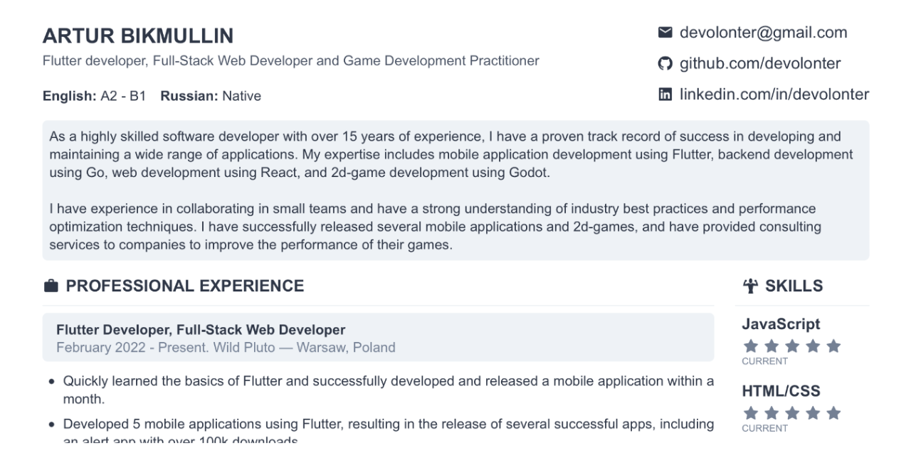Open the github.com/devolonter link
The image size is (911, 455).
760,64
